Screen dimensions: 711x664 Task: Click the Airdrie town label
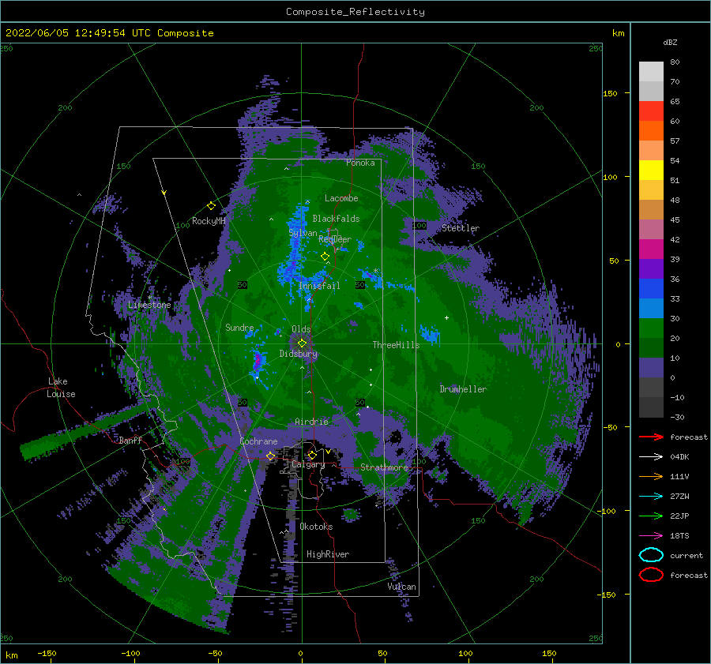311,422
